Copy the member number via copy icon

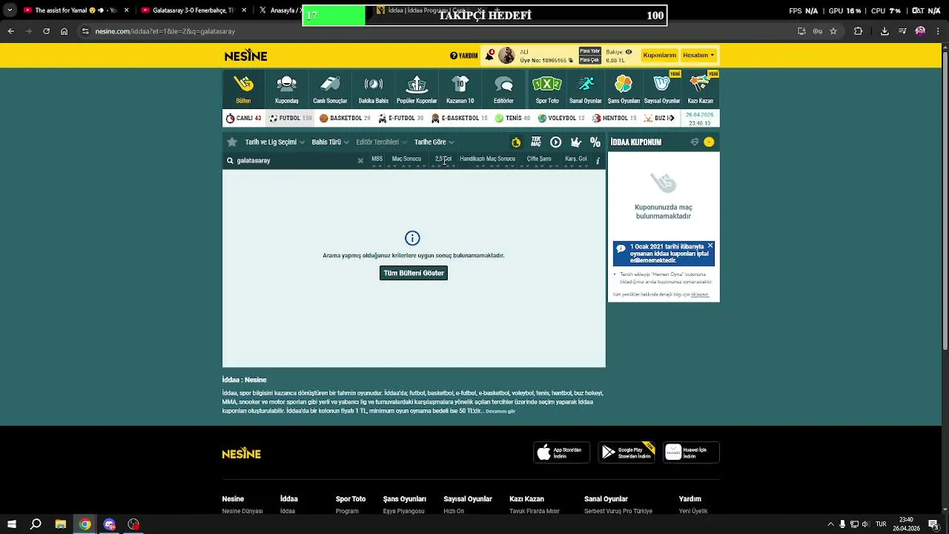pos(571,60)
